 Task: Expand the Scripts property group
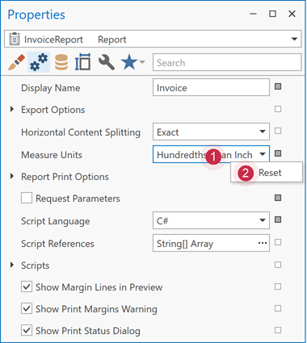pos(12,265)
